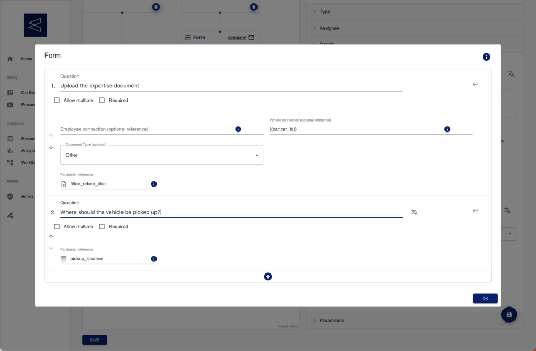Click info icon beside filled_retour_doc parameter
This screenshot has height=351, width=536.
pos(154,184)
